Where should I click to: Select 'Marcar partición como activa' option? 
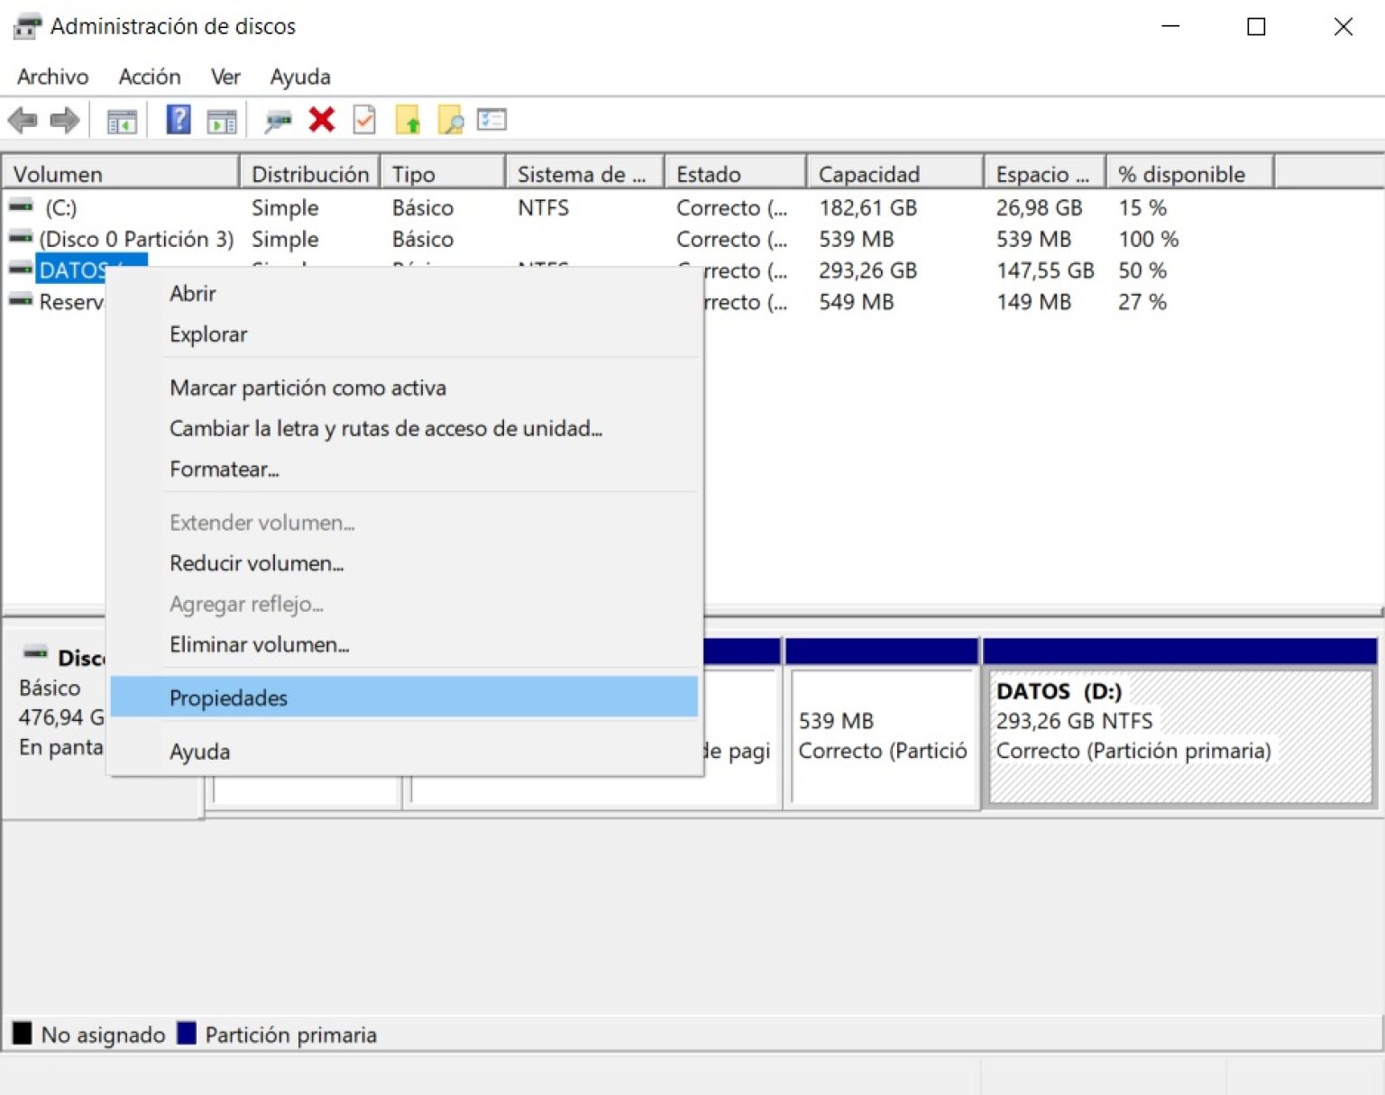[x=307, y=388]
